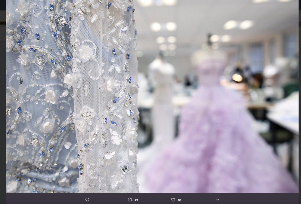Click the retweet count 27
The width and height of the screenshot is (301, 204).
pos(136,200)
